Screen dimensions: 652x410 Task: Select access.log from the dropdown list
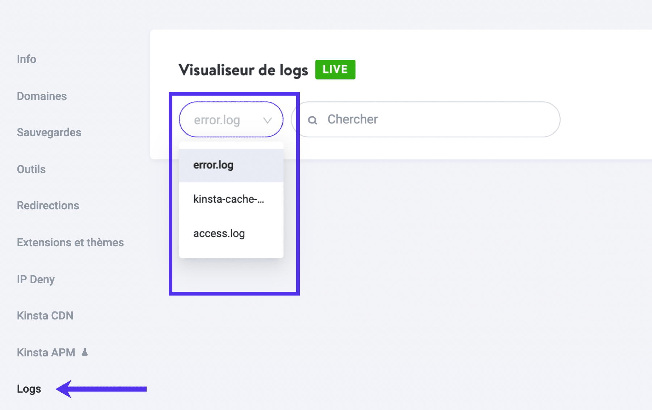219,233
